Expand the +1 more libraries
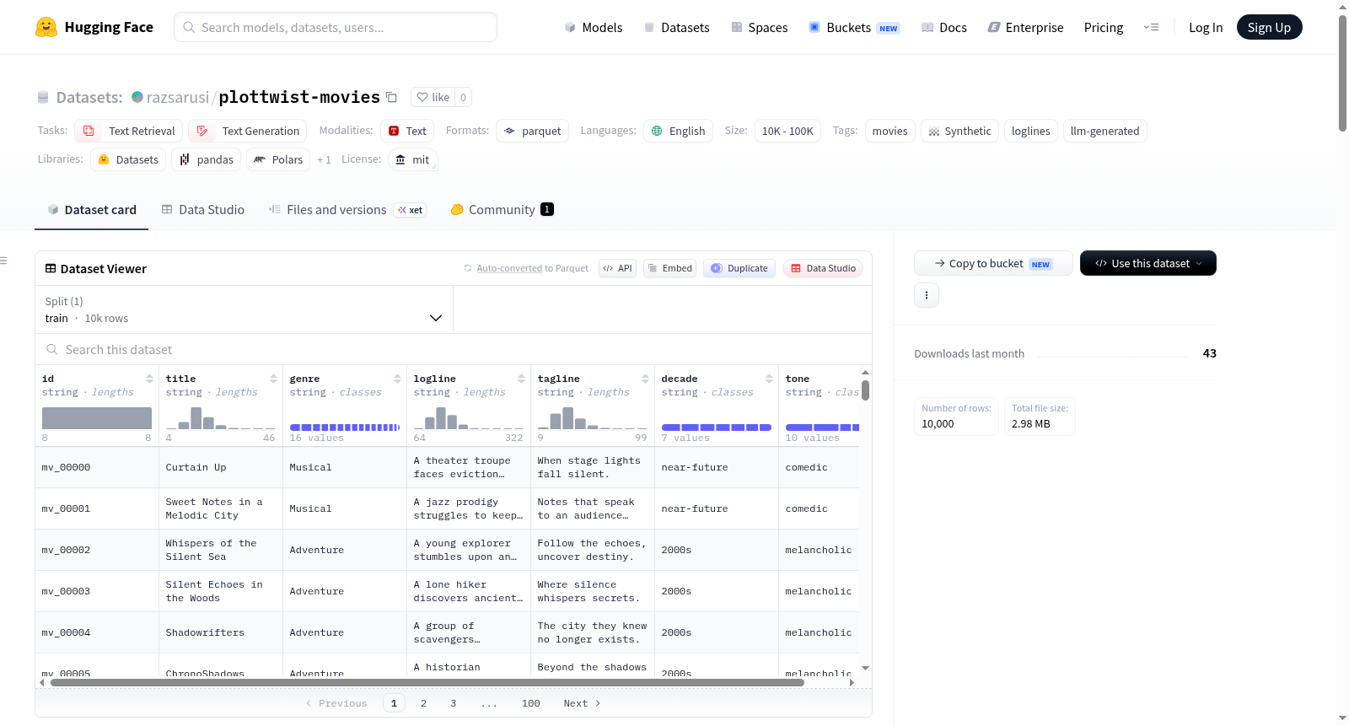Screen dimensions: 1349x726 [324, 159]
